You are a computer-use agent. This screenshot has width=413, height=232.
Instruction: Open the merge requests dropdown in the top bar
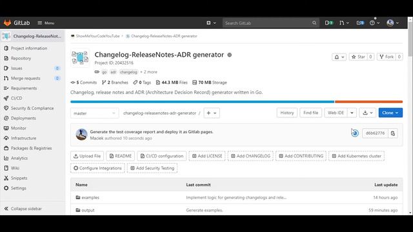(344, 23)
